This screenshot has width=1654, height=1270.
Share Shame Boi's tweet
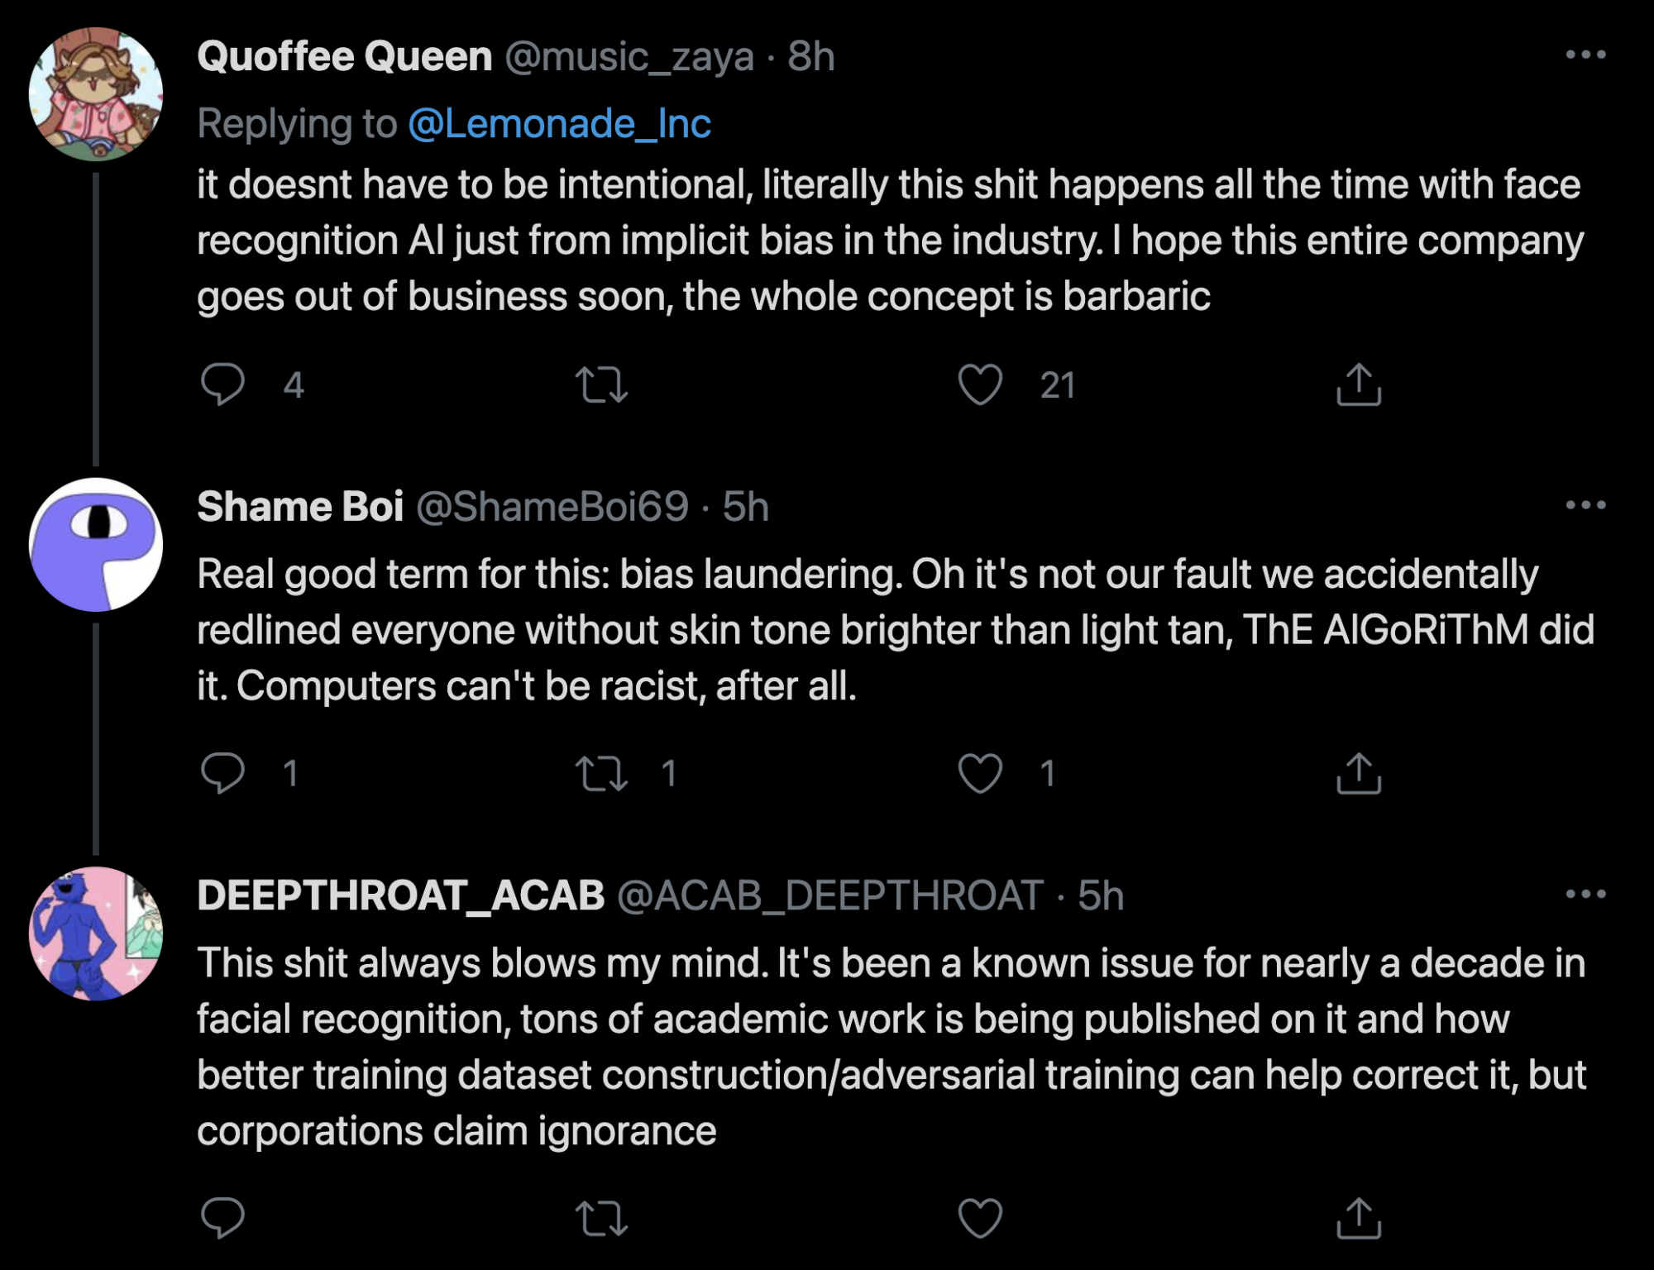[x=1359, y=773]
